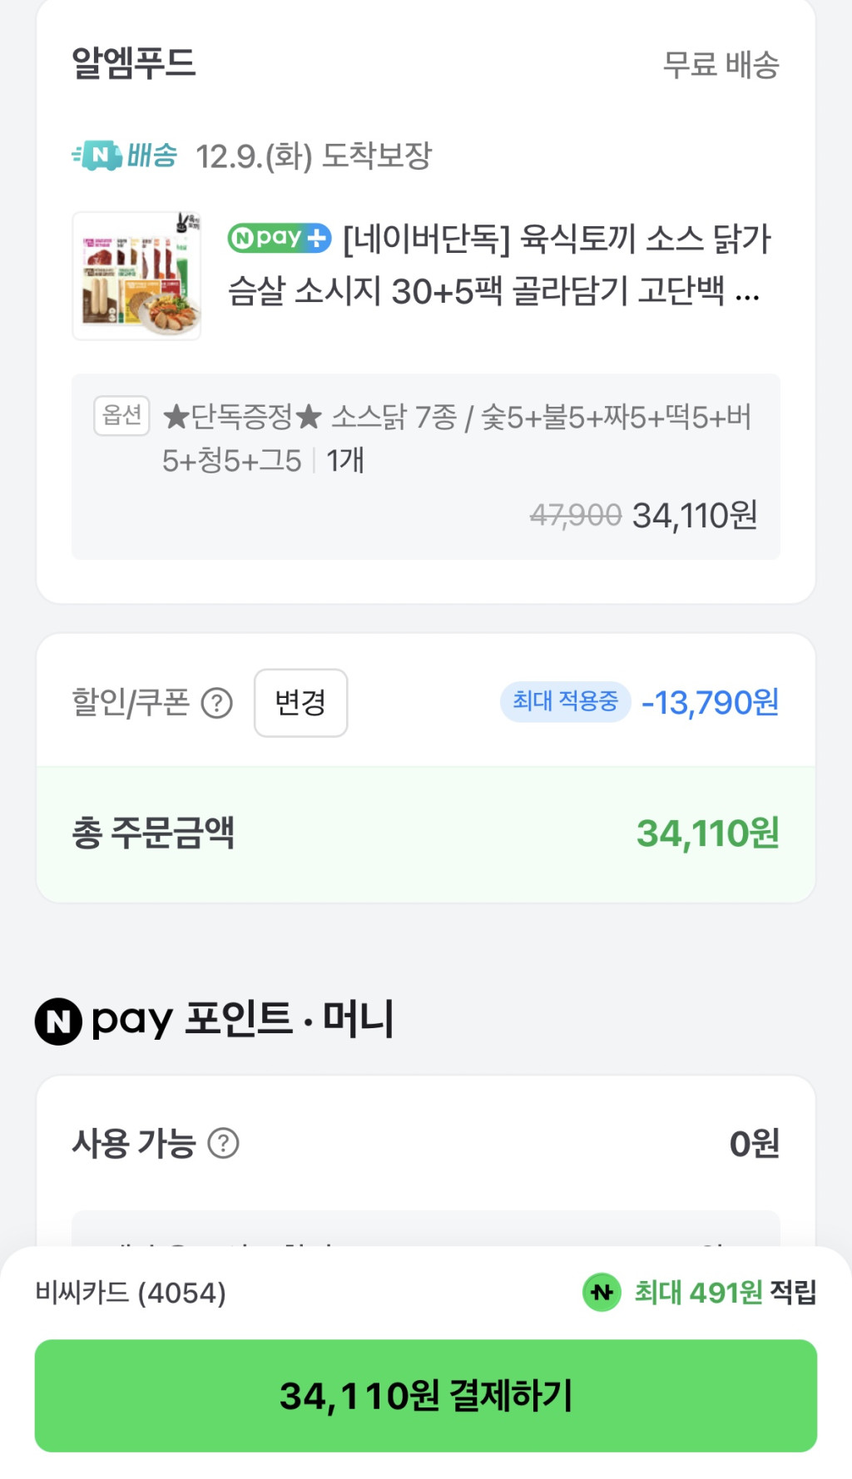Click the black Npay logo circle
Screen dimensions: 852x1479
[58, 1021]
